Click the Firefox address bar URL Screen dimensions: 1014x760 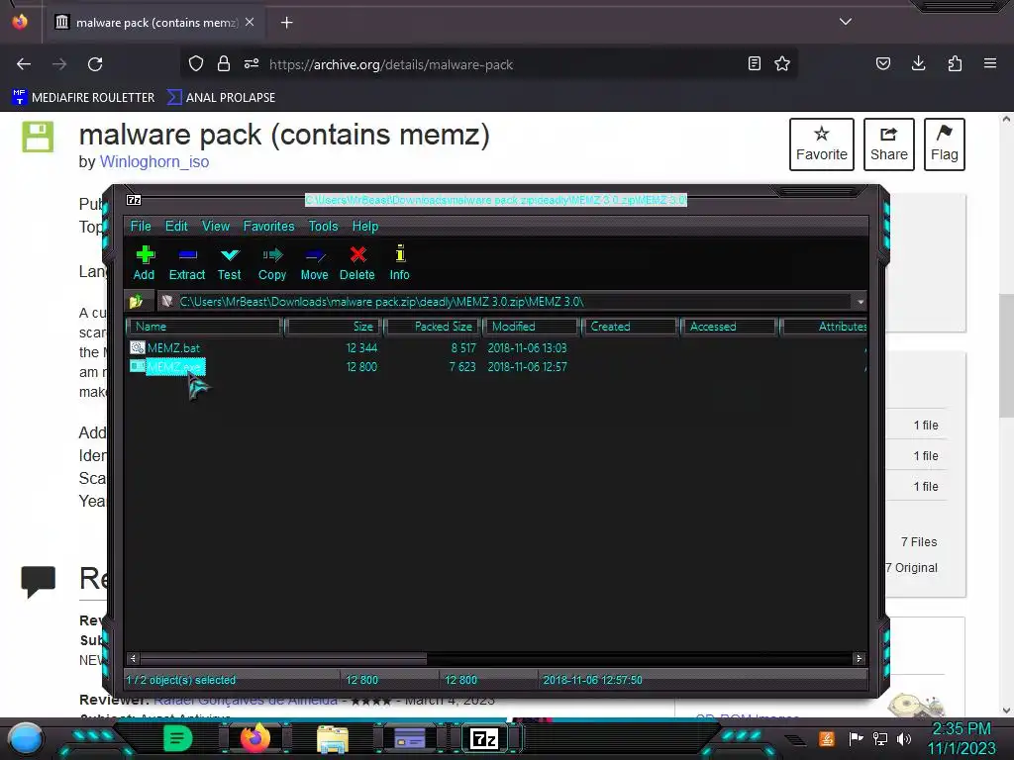(390, 64)
